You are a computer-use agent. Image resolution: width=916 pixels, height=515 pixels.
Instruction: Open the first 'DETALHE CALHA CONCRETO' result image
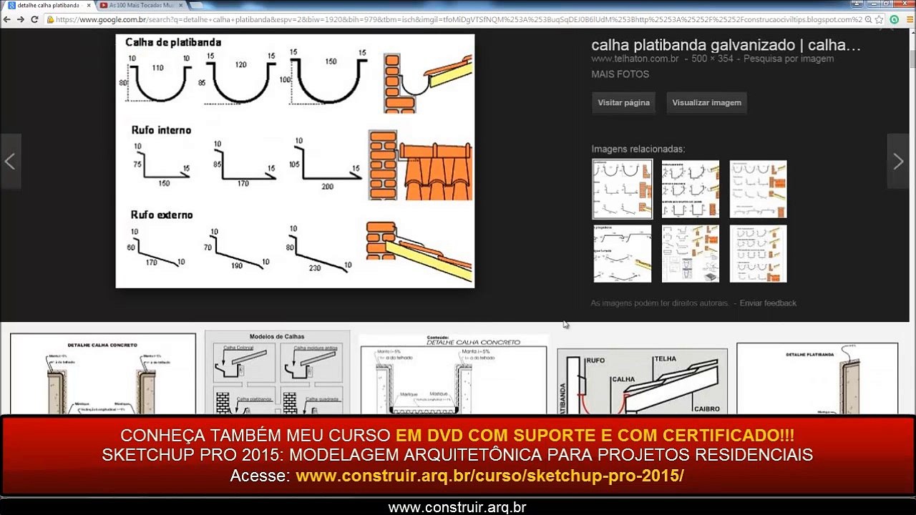(103, 374)
